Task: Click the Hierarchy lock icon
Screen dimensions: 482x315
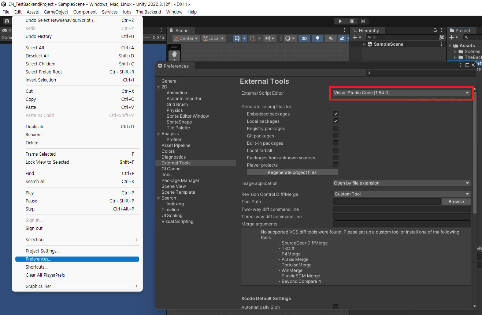Action: [x=435, y=30]
